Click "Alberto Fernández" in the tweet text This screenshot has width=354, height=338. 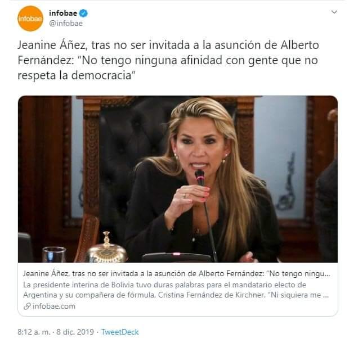[168, 52]
